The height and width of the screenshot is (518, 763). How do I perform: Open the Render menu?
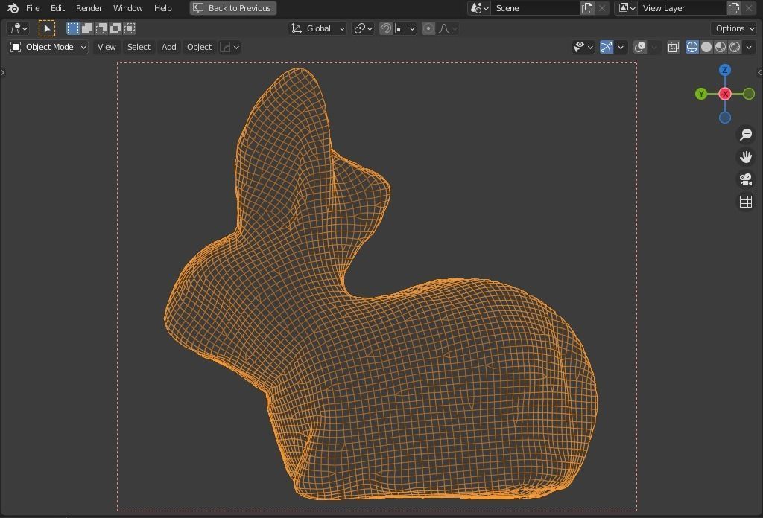pyautogui.click(x=89, y=8)
